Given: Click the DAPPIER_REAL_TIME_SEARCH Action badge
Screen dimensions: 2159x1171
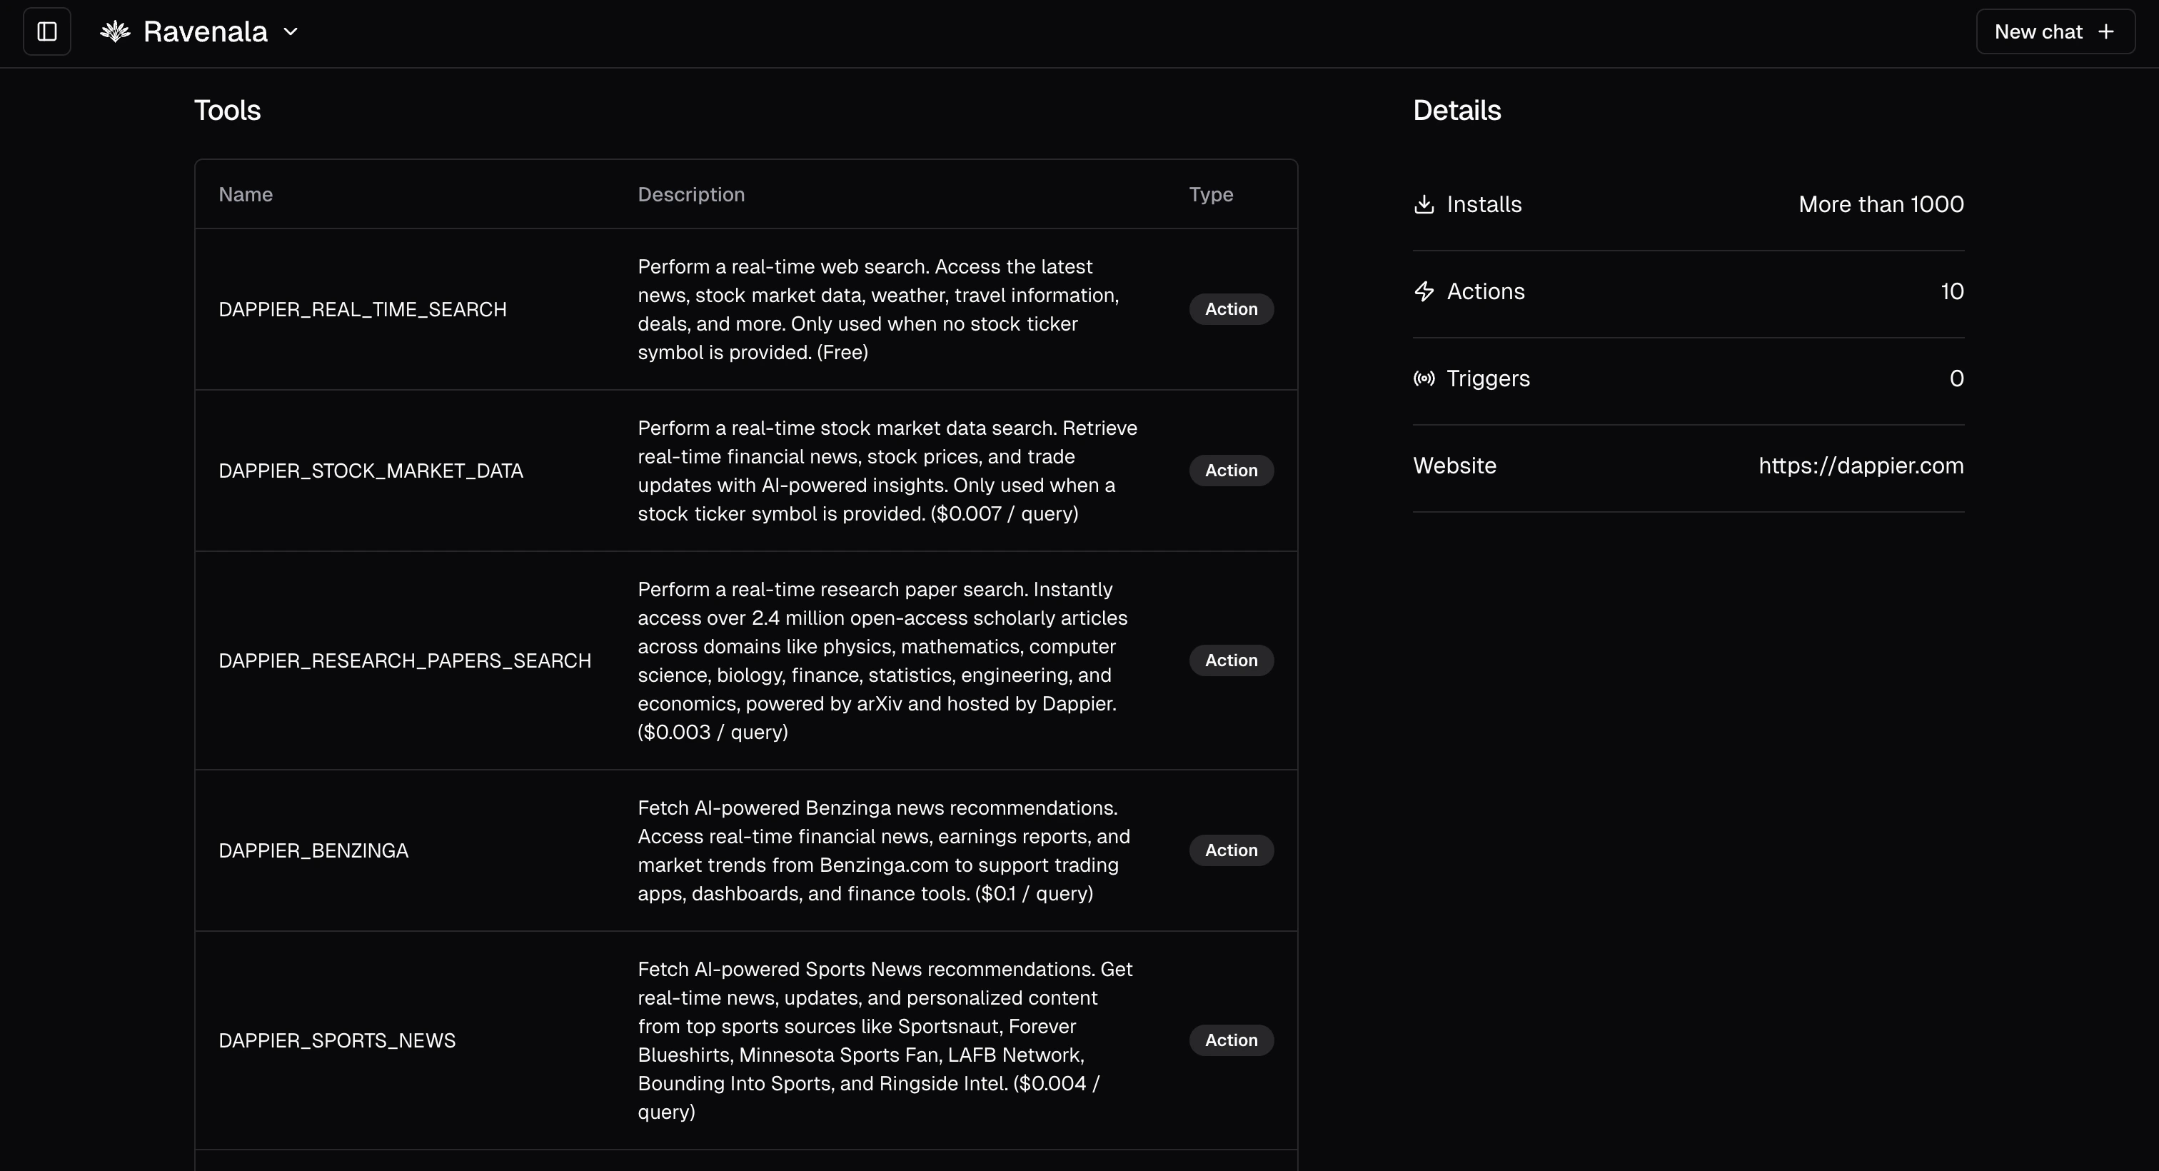Looking at the screenshot, I should pos(1230,309).
